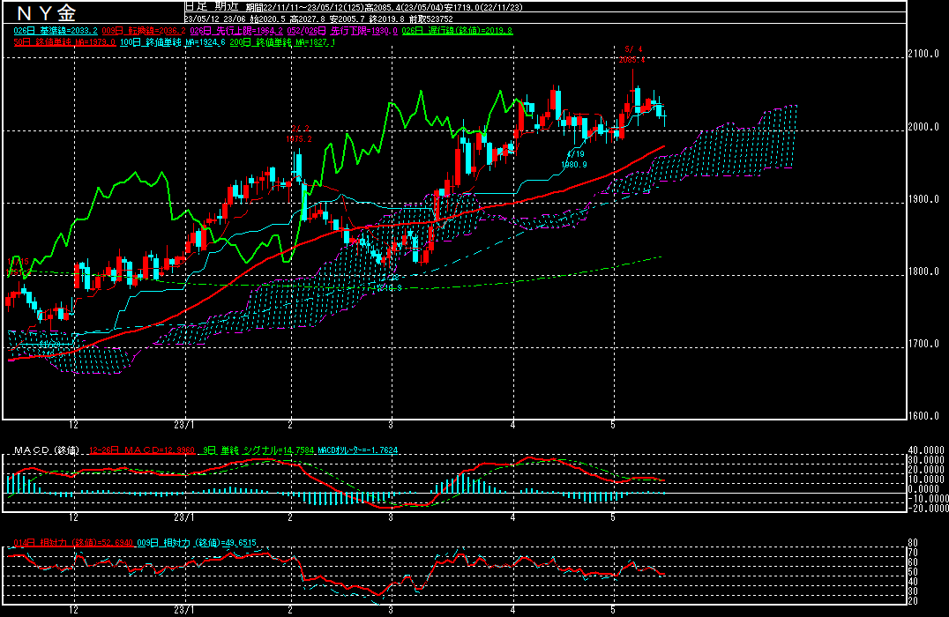
Task: Click the 80 RSI axis label
Action: pos(914,543)
